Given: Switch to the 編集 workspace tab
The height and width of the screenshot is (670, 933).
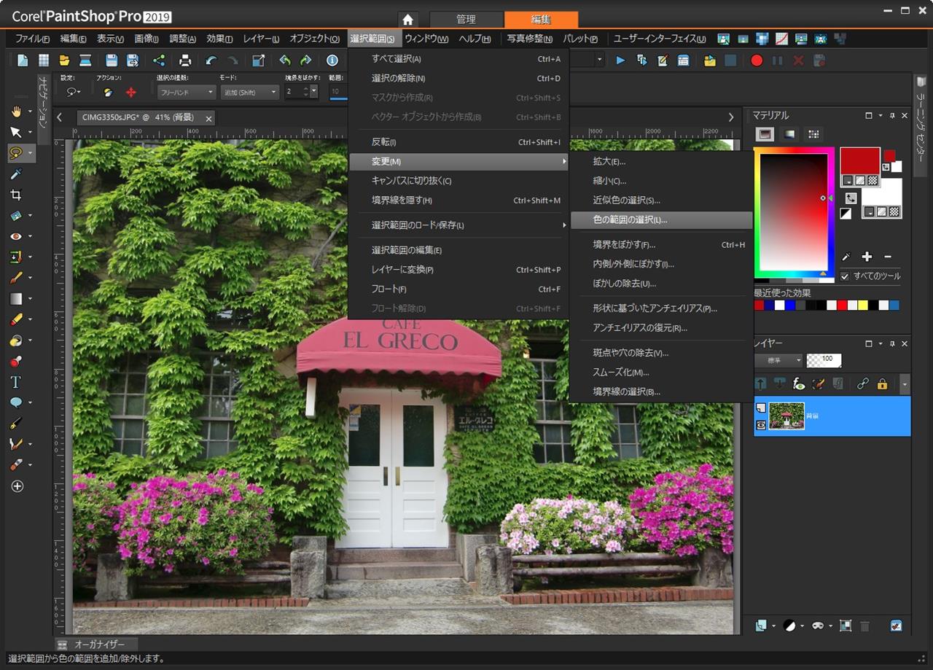Looking at the screenshot, I should coord(541,20).
